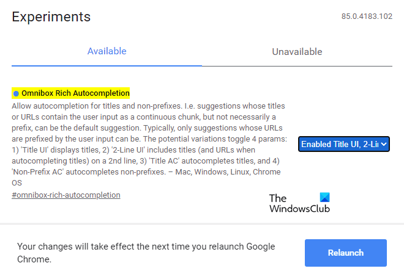Click the "'Title UI' displays titles" text
This screenshot has width=404, height=274.
point(56,150)
